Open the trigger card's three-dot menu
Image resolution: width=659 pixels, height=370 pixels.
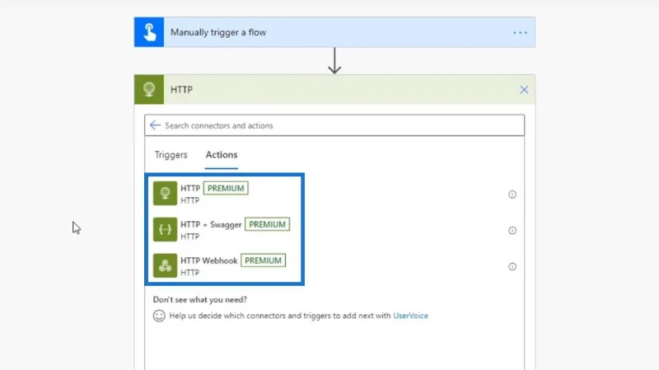(x=520, y=32)
